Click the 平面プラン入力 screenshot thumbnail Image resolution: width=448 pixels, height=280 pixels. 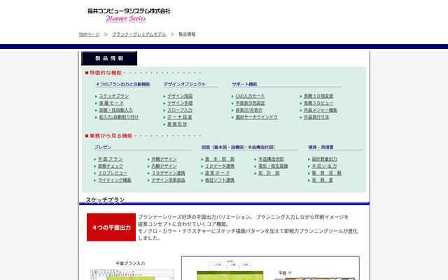click(132, 274)
